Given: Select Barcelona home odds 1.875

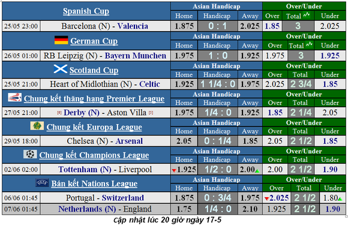Looking at the screenshot, I should point(184,26).
